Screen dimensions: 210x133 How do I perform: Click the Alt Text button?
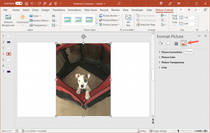tap(128, 21)
